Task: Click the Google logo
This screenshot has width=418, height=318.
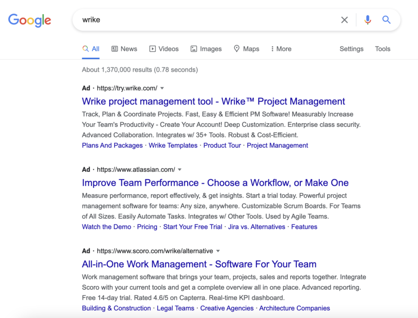Action: pos(30,20)
